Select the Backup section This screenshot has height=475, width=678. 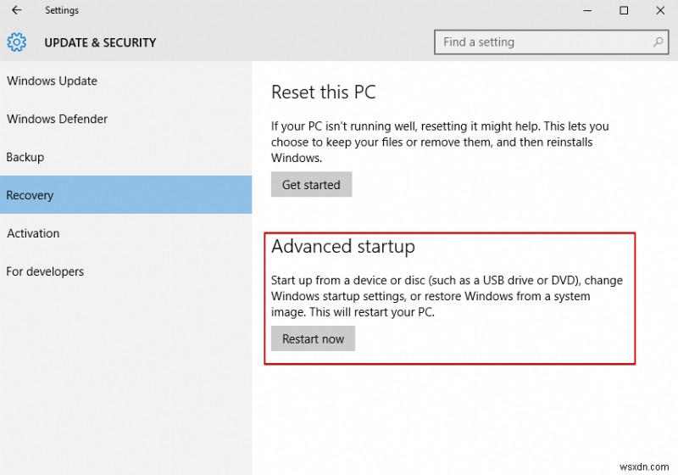coord(125,157)
